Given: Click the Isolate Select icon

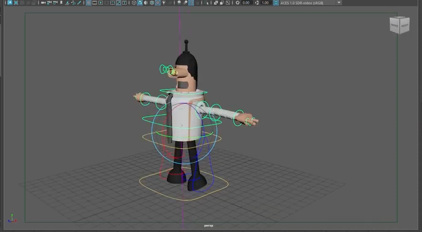Looking at the screenshot, I should tap(207, 3).
